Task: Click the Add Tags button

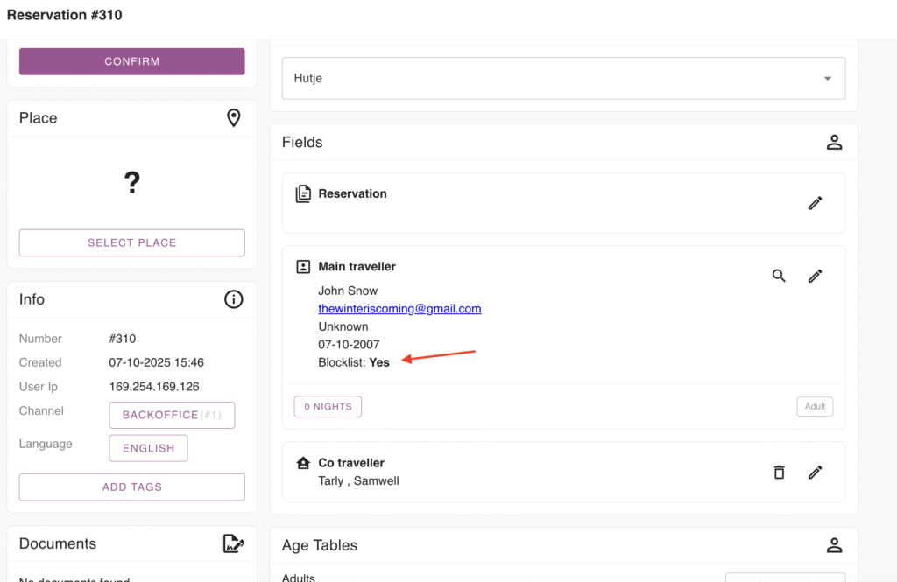Action: (x=132, y=487)
